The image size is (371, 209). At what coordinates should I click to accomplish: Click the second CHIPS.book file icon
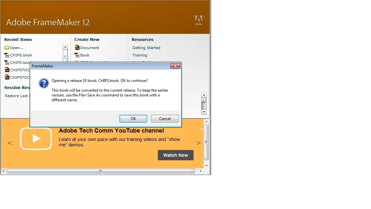point(7,63)
